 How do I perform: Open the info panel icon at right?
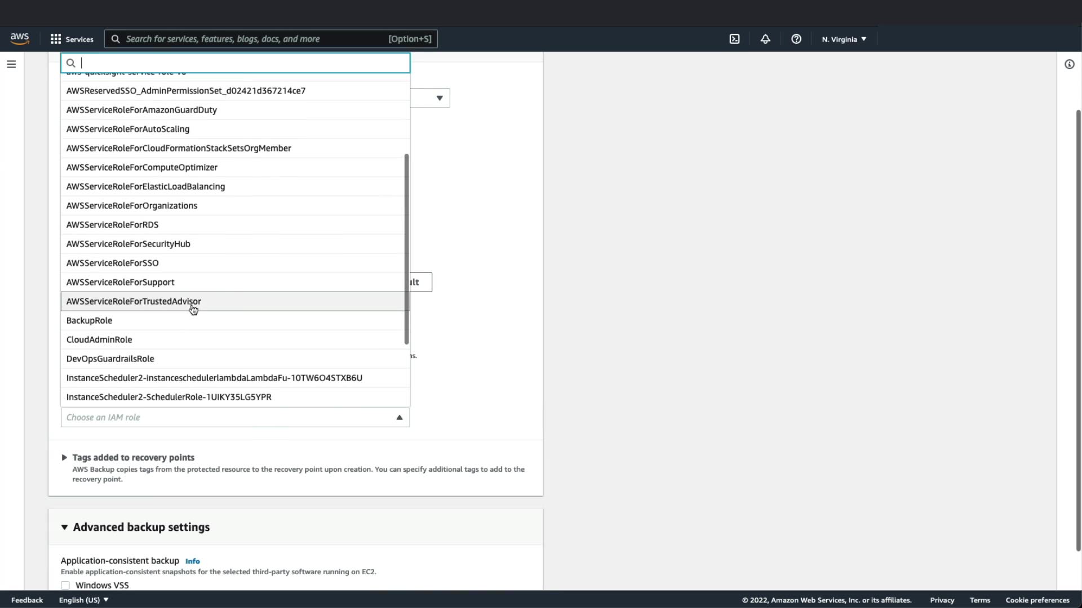click(x=1069, y=64)
